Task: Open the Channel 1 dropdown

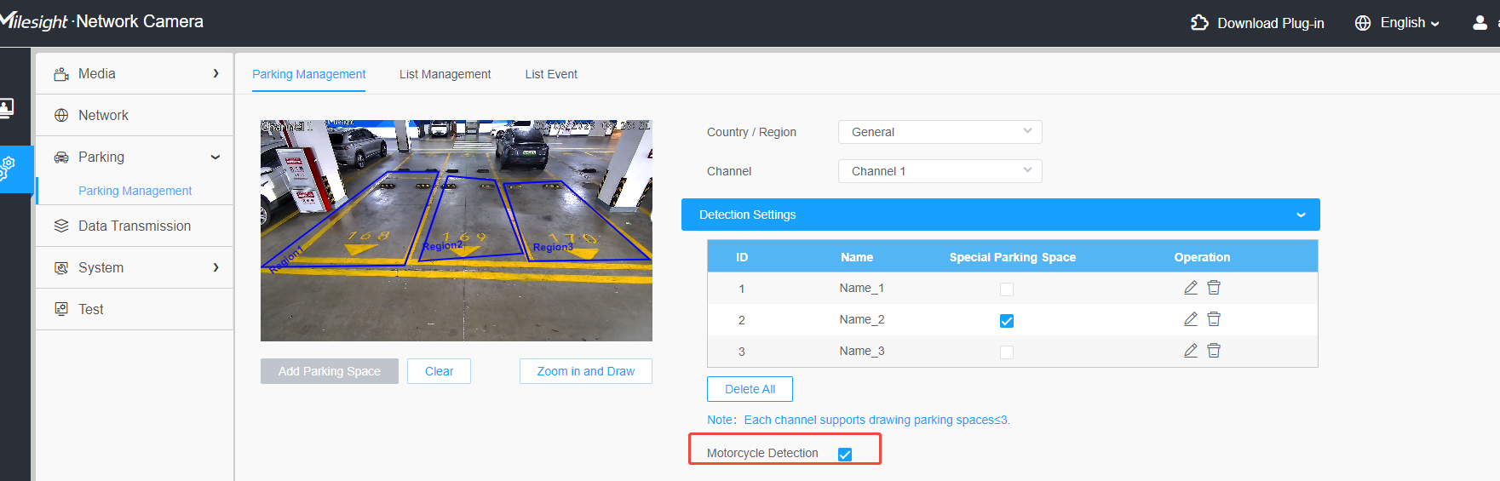Action: 940,171
